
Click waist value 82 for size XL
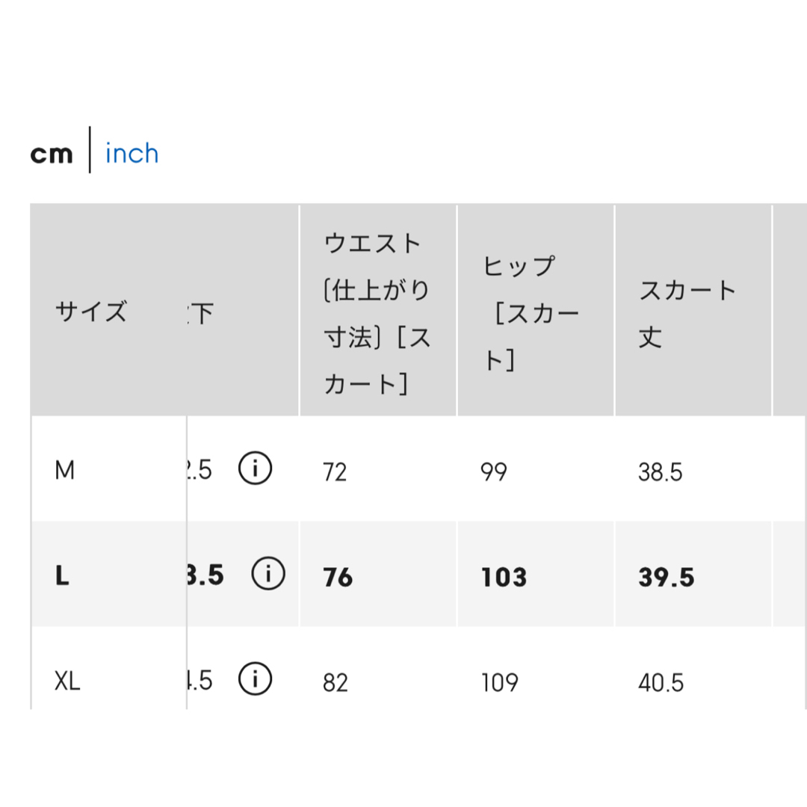(x=335, y=682)
